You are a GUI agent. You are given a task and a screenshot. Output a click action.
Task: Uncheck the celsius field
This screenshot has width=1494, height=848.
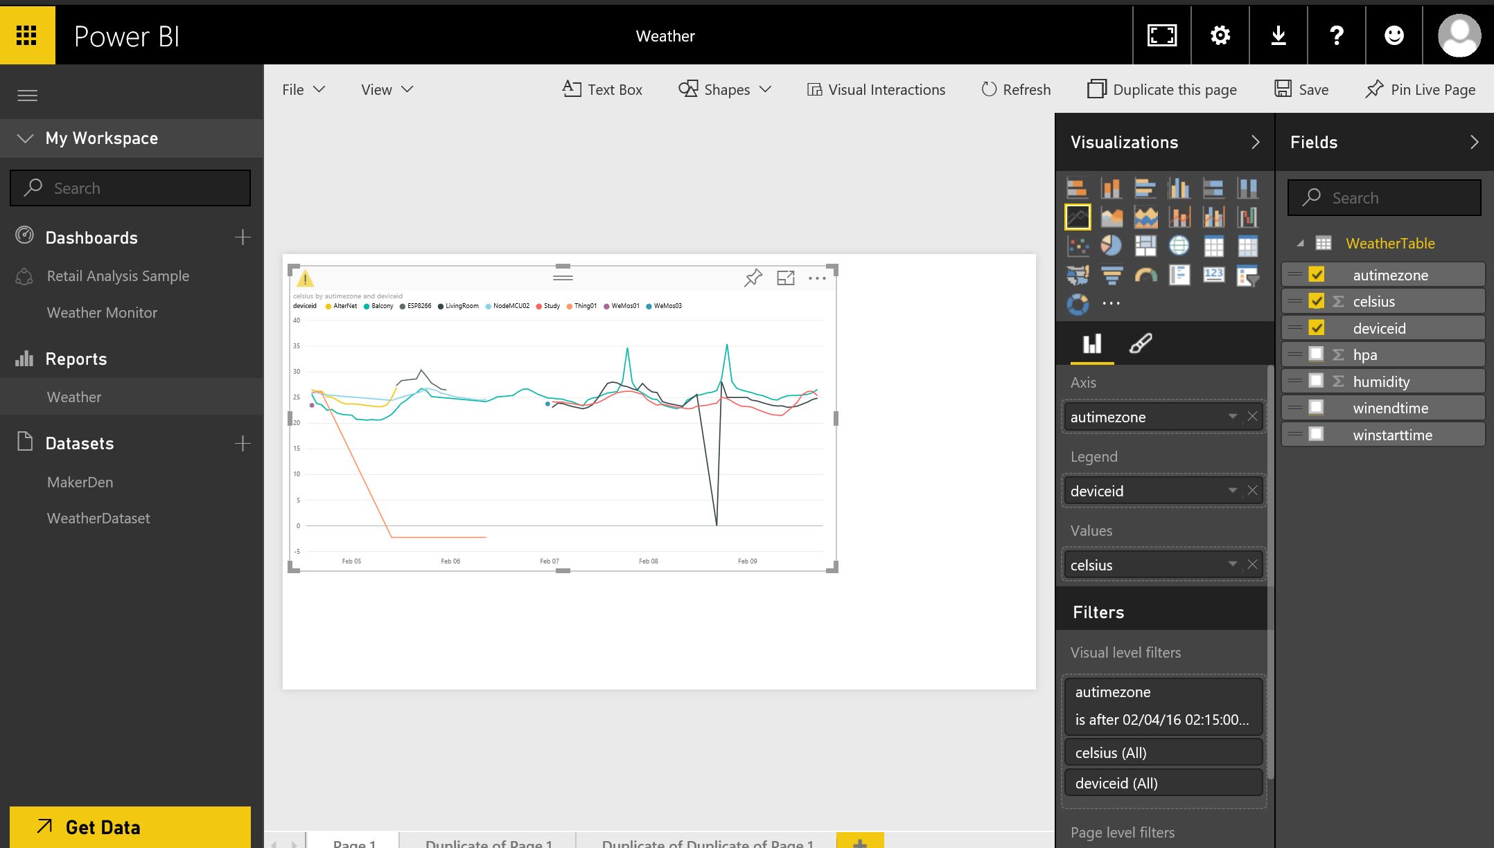tap(1317, 301)
